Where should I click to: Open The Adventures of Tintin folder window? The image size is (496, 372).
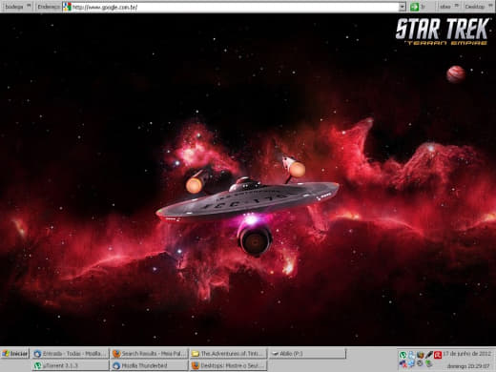(228, 354)
